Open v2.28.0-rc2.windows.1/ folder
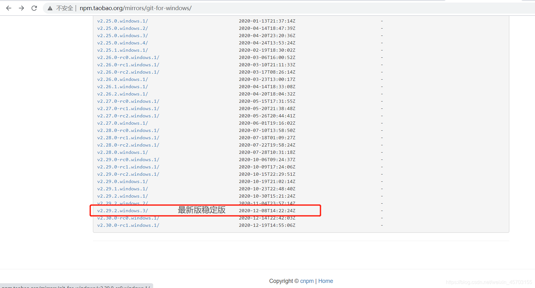 point(128,145)
